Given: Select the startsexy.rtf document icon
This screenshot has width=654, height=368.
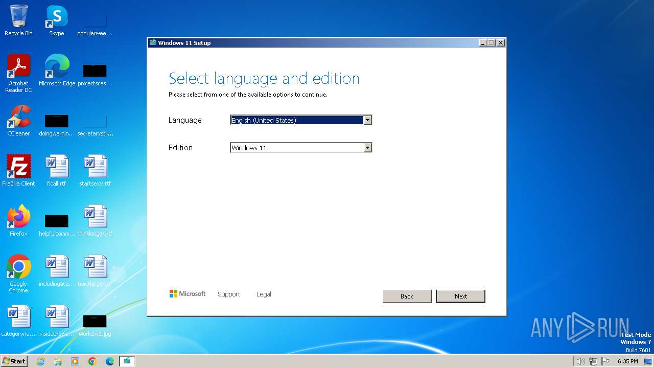Looking at the screenshot, I should tap(95, 170).
